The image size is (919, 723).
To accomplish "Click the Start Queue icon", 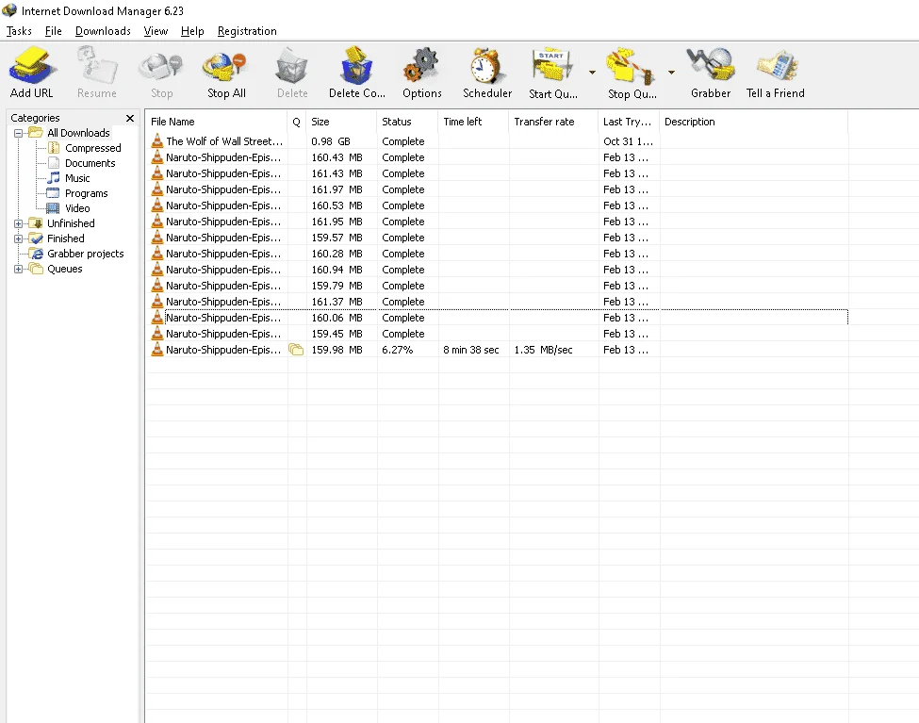I will pos(552,73).
